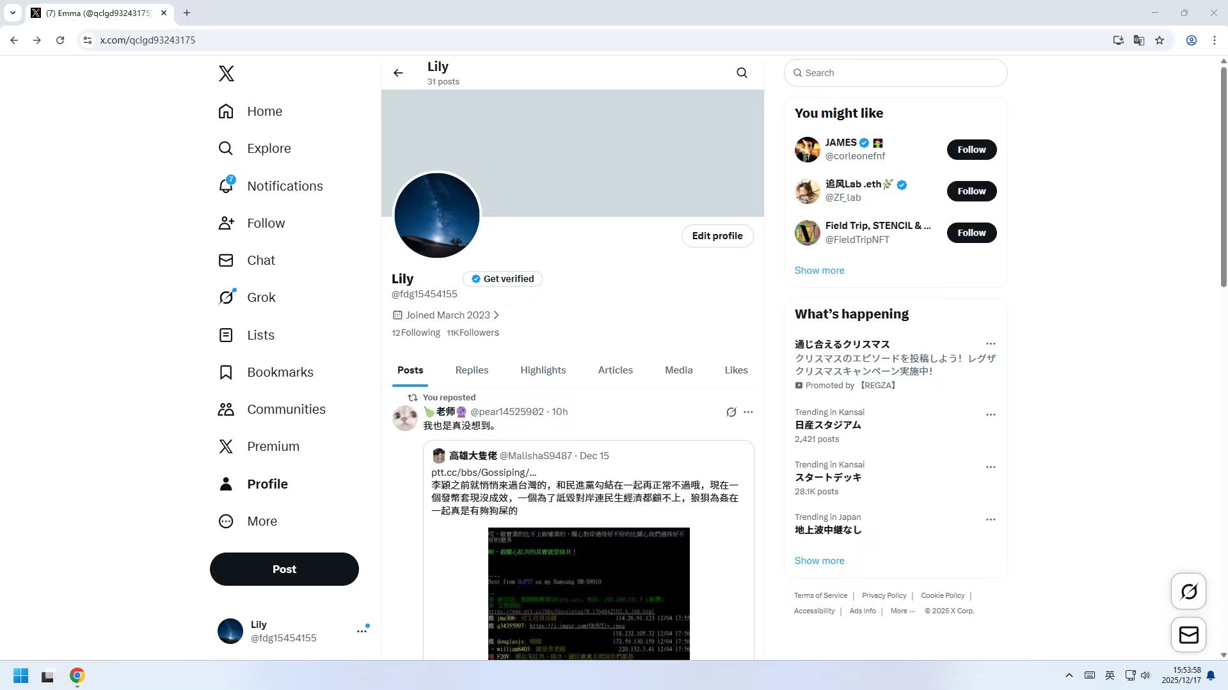Open the floating messages envelope button
Image resolution: width=1228 pixels, height=690 pixels.
click(x=1188, y=634)
